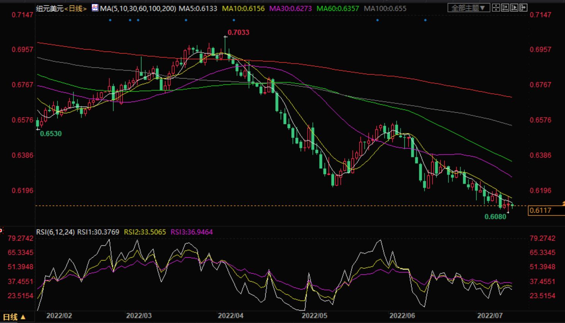Click the crosshair cursor icon in chart toolbar
This screenshot has height=323, width=565.
click(496, 8)
